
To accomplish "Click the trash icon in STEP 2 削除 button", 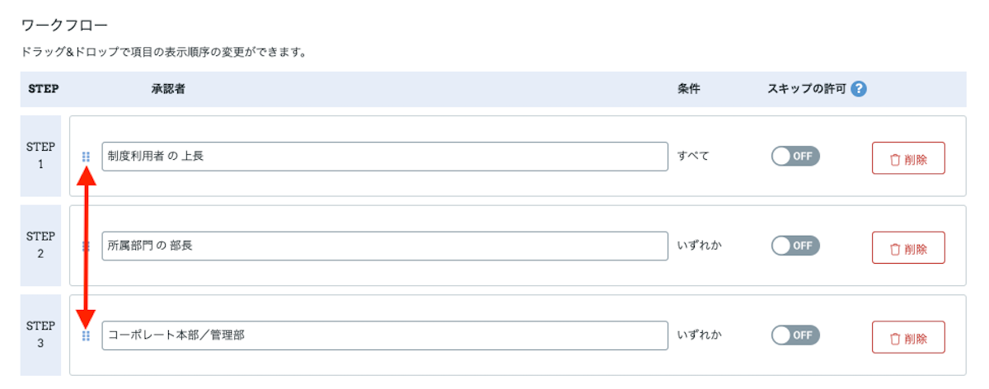I will coord(894,248).
